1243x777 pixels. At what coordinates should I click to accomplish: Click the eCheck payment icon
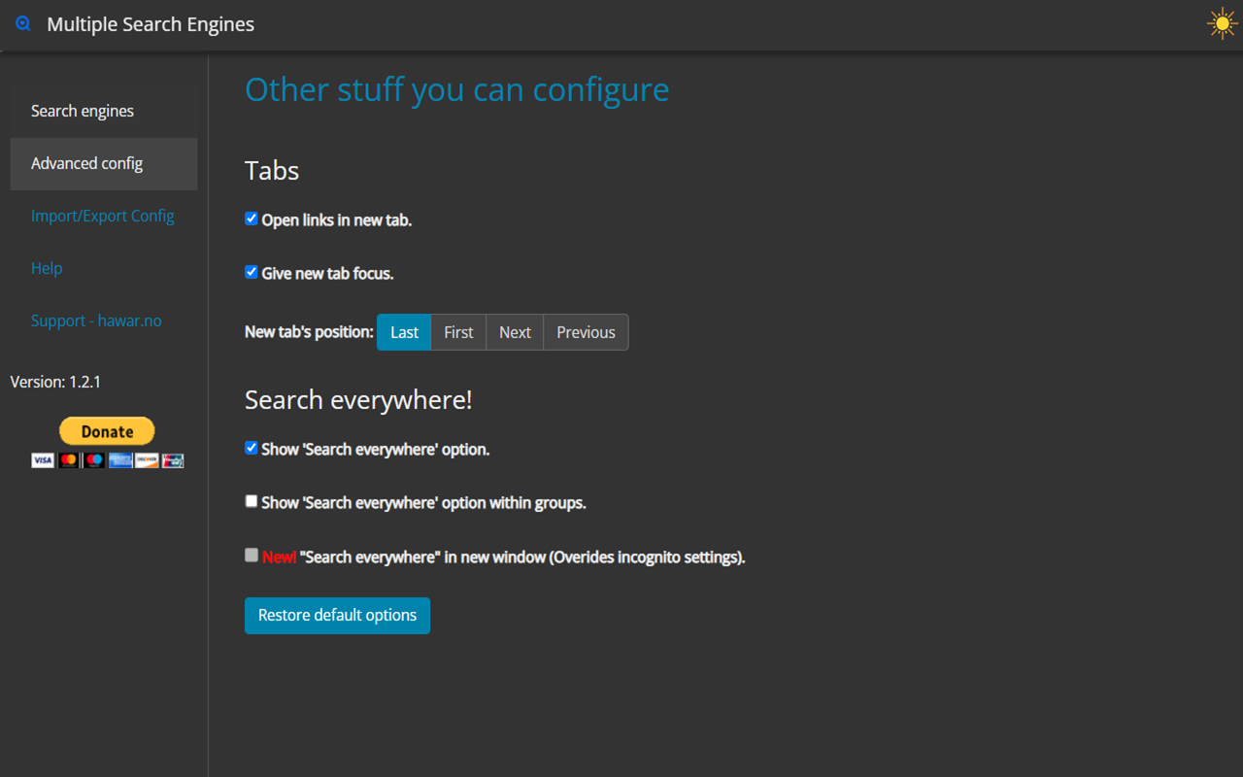[172, 460]
